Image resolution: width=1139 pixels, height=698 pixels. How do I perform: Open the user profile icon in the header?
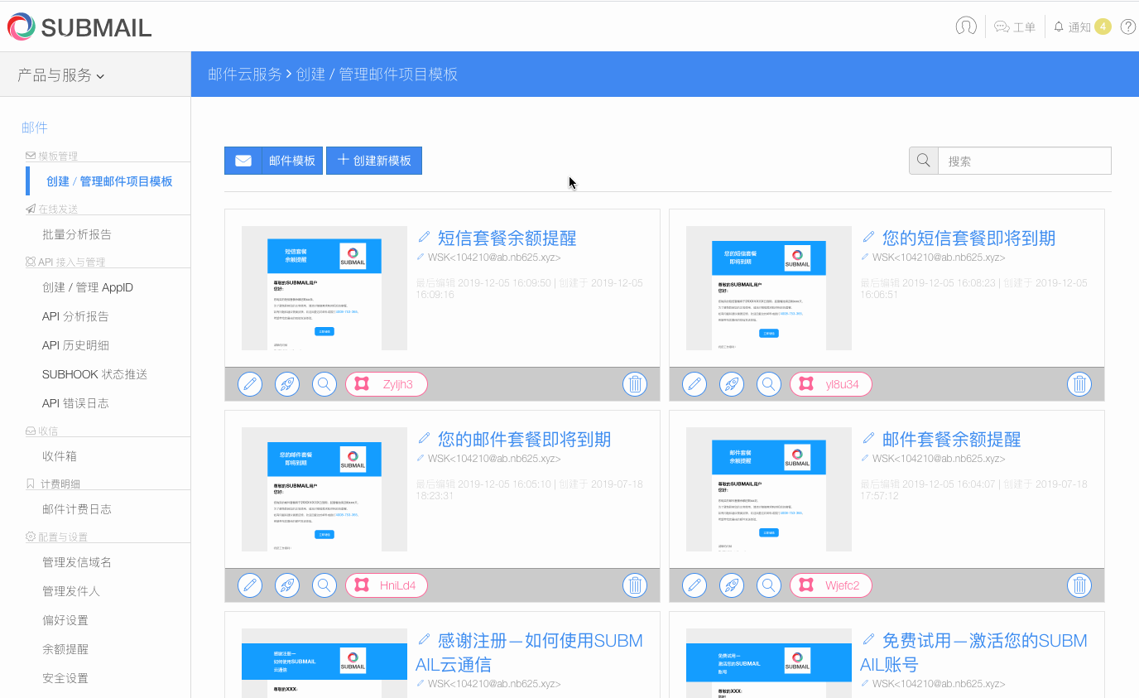pyautogui.click(x=964, y=26)
